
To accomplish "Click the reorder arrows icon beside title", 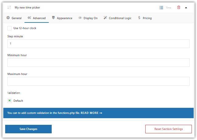I will [x=9, y=7].
